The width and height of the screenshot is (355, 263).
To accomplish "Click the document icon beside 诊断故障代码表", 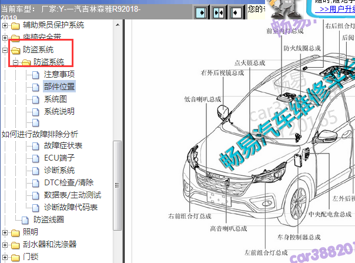I will coord(35,208).
